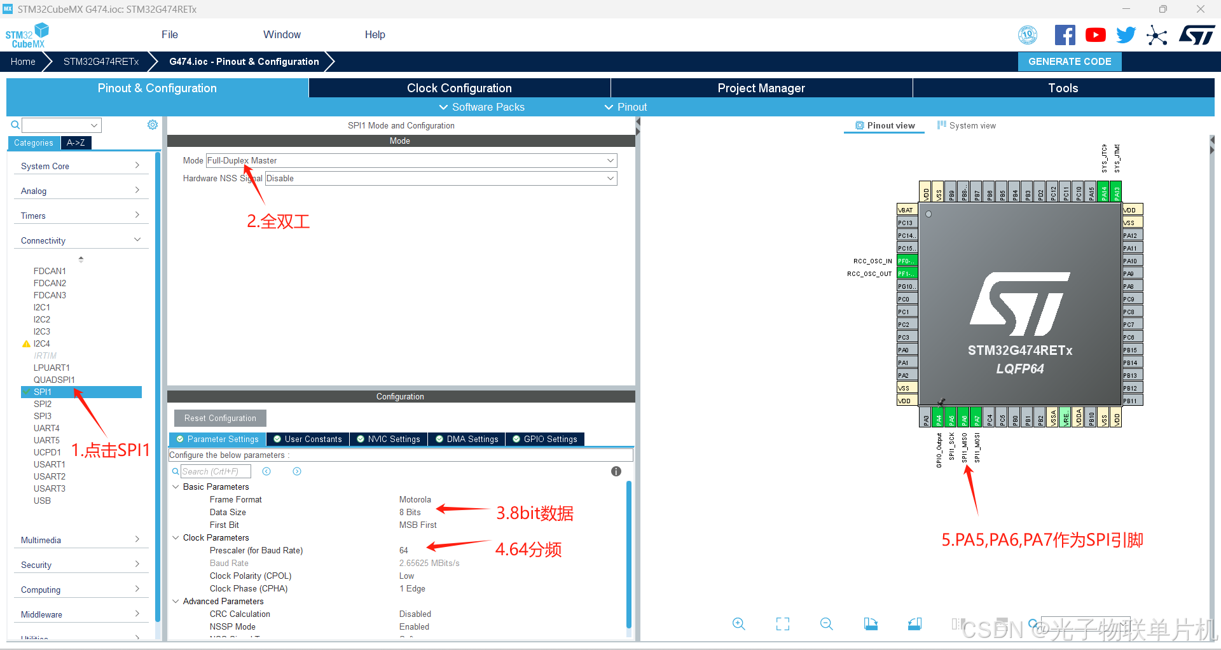
Task: Switch to Pinout view
Action: click(885, 125)
